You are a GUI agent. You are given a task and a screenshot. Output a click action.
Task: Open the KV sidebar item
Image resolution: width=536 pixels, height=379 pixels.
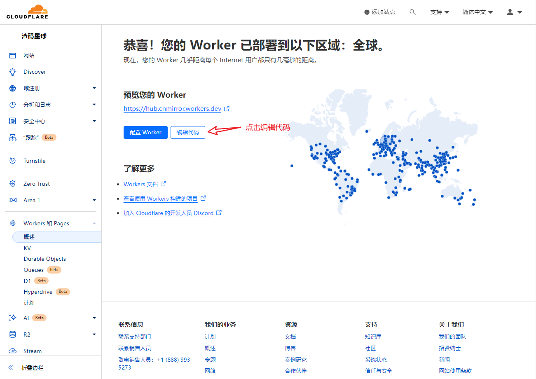27,248
